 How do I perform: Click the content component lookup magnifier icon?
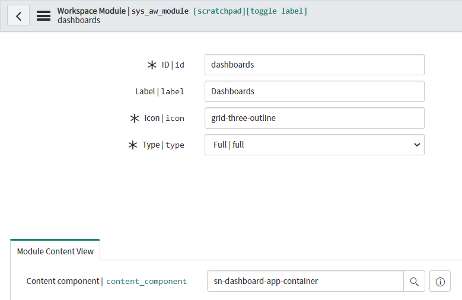point(414,282)
